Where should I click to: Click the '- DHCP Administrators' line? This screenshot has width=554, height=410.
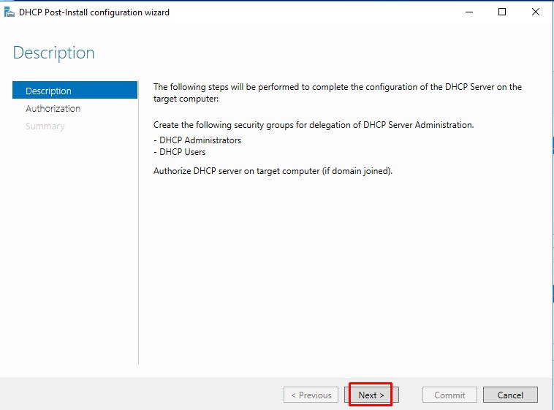(x=197, y=140)
